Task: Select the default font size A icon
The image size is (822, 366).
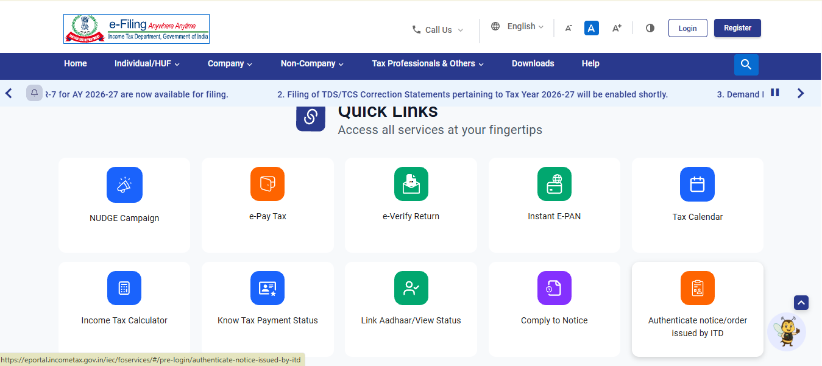Action: pyautogui.click(x=592, y=28)
